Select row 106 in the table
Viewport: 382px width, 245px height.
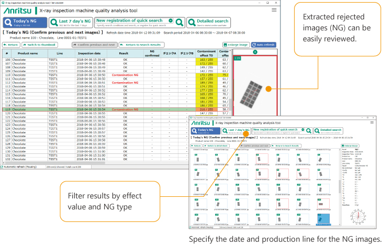[116, 60]
